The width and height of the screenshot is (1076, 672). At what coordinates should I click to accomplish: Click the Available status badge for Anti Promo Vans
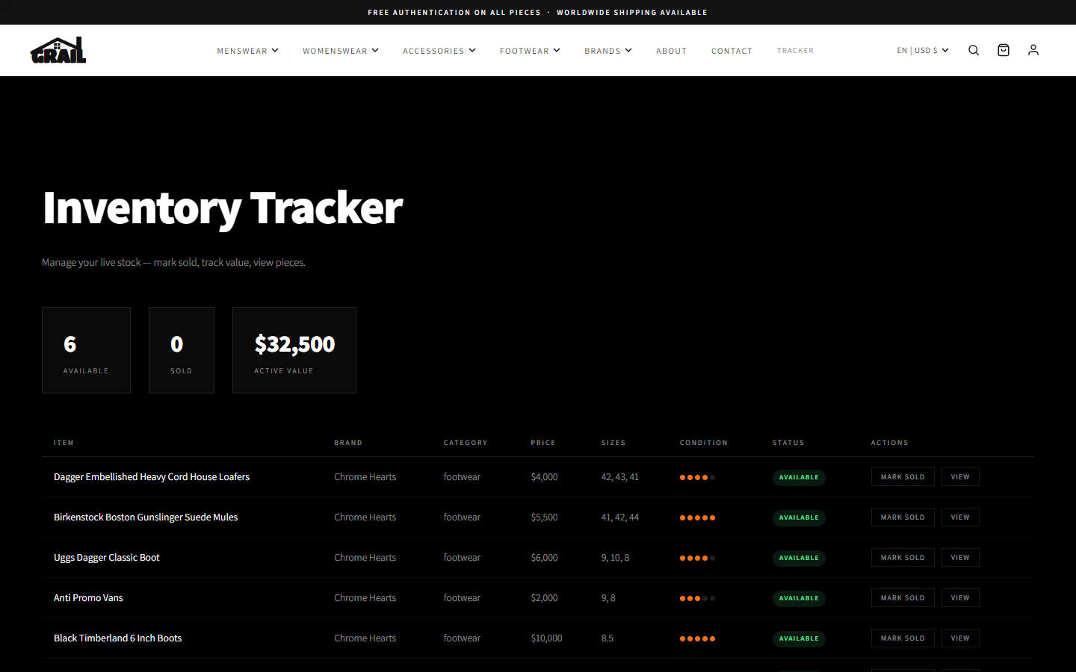799,598
